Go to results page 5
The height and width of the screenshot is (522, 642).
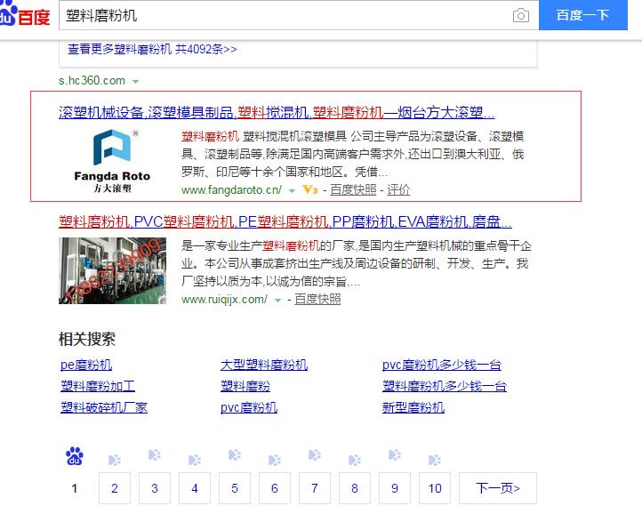pyautogui.click(x=235, y=488)
